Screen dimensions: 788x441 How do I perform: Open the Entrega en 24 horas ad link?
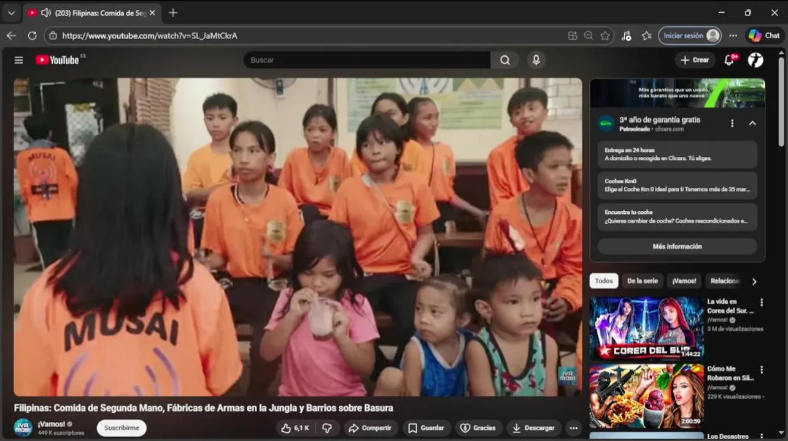click(x=678, y=154)
